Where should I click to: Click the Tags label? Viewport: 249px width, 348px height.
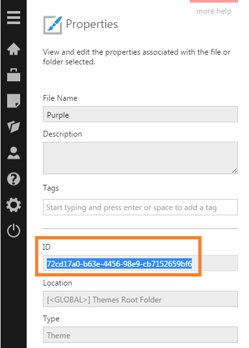point(51,188)
